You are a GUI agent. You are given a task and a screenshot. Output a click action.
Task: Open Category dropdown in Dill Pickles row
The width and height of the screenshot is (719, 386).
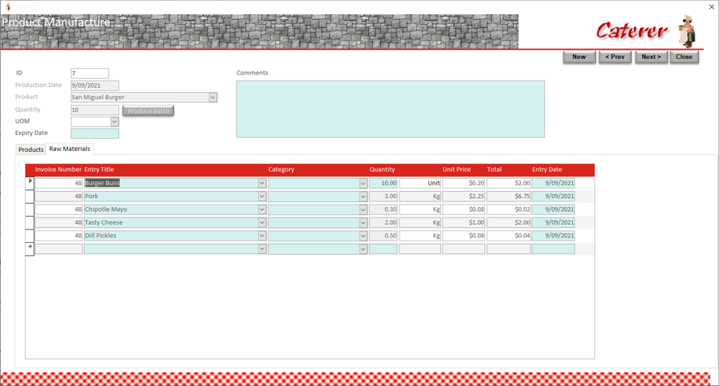coord(363,236)
